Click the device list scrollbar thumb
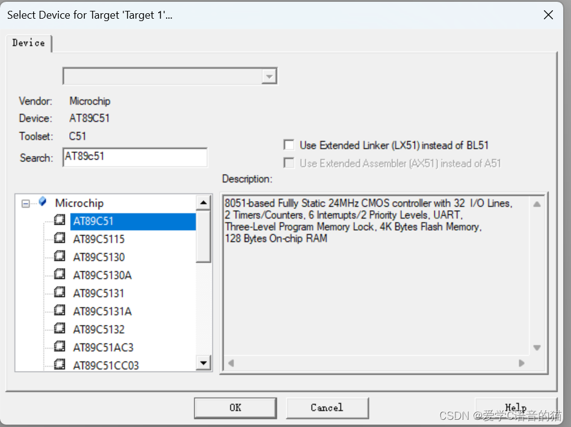571x427 pixels. pos(203,236)
